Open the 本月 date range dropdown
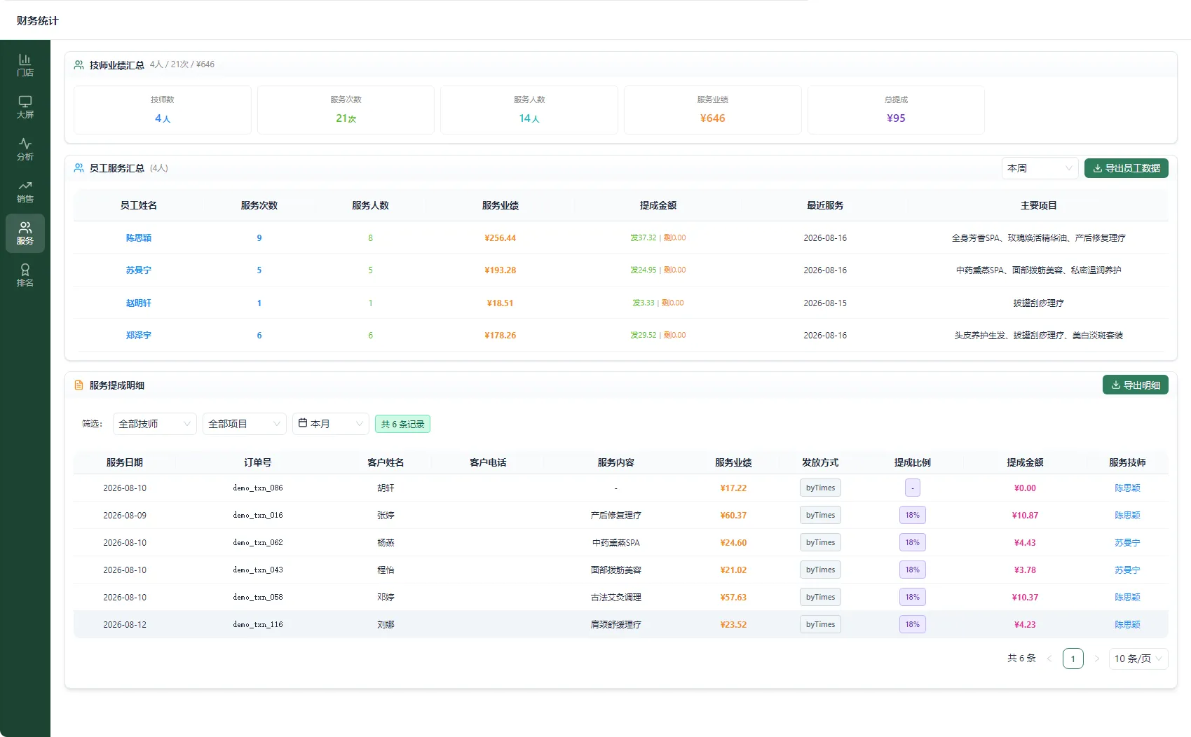 pos(331,424)
